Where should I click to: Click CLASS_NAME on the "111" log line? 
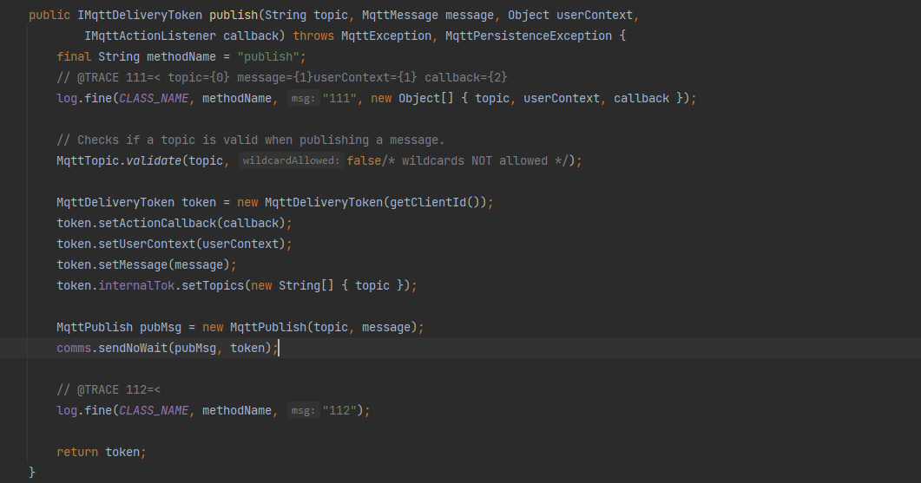click(x=154, y=99)
